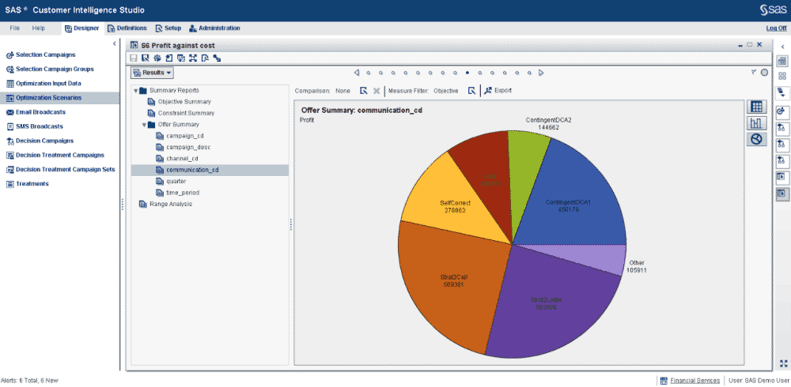
Task: Select the channel_cd report in the tree
Action: [x=182, y=159]
